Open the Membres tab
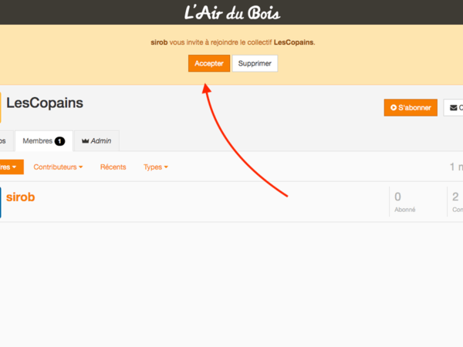The image size is (463, 347). [44, 141]
